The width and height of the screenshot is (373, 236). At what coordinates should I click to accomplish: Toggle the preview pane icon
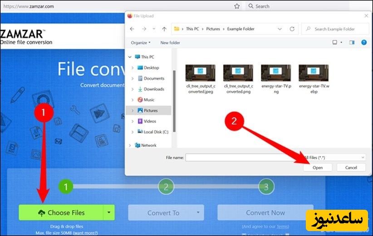point(352,43)
